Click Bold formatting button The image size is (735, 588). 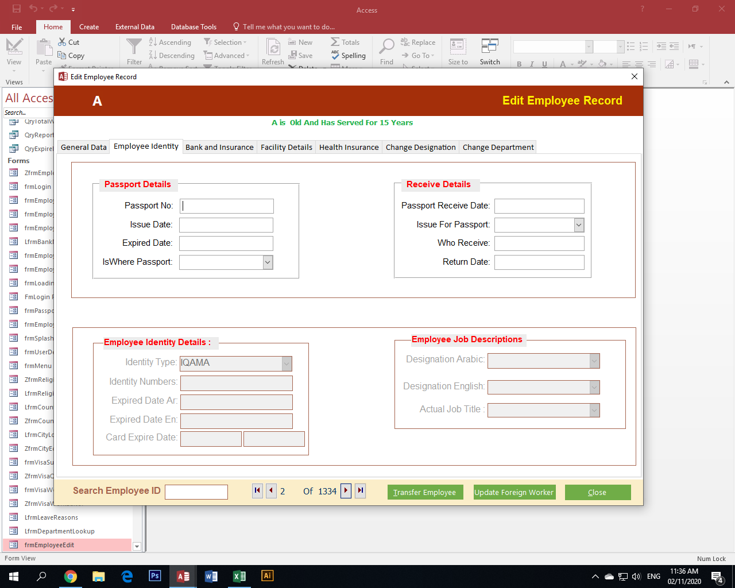click(519, 64)
